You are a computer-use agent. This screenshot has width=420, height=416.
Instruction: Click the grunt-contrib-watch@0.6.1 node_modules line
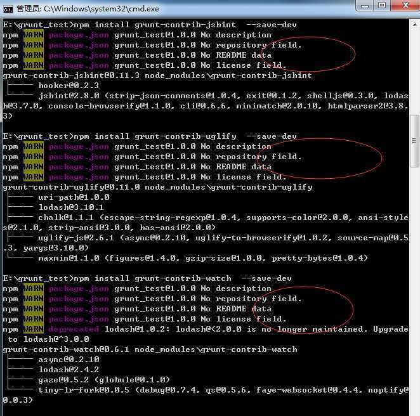[x=150, y=349]
